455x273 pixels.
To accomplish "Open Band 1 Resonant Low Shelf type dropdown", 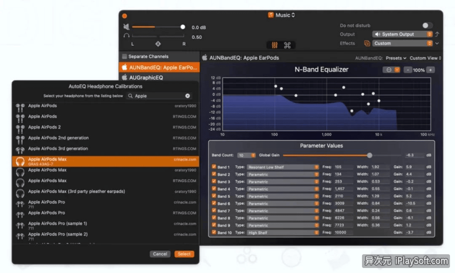I will click(x=283, y=167).
